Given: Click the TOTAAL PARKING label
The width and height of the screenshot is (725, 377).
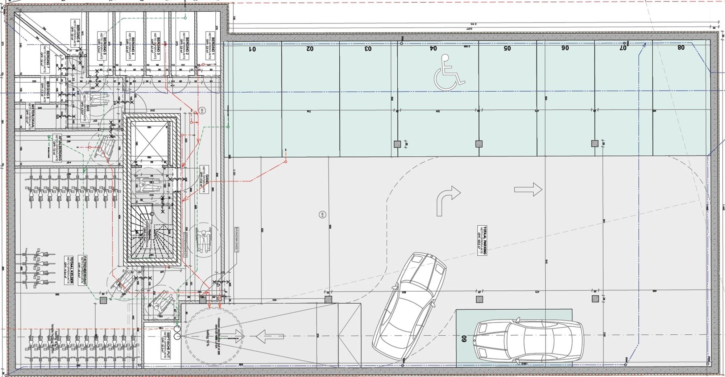Looking at the screenshot, I should click(482, 240).
